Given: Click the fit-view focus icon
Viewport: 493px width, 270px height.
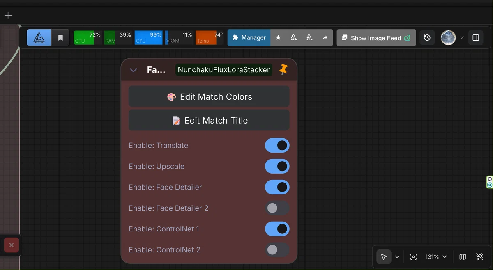Looking at the screenshot, I should tap(413, 257).
